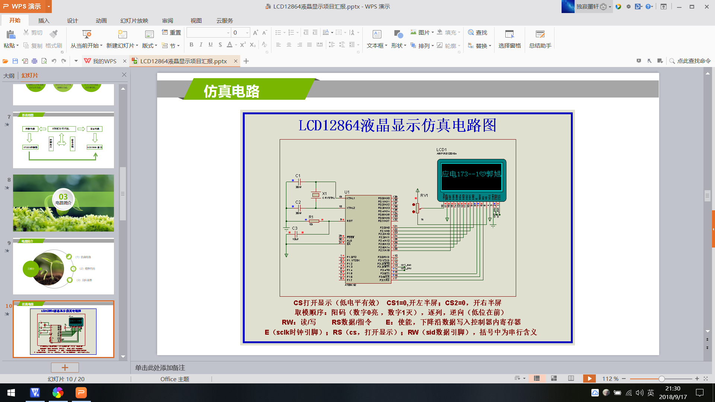
Task: Switch to the Outline (大纲) pane tab
Action: 9,76
